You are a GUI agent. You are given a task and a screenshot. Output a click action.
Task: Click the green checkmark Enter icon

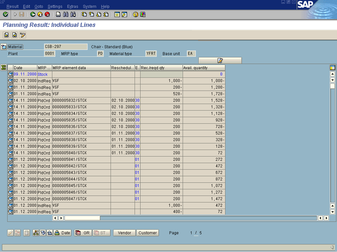click(6, 14)
